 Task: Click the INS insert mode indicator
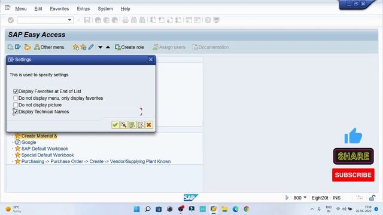(336, 198)
